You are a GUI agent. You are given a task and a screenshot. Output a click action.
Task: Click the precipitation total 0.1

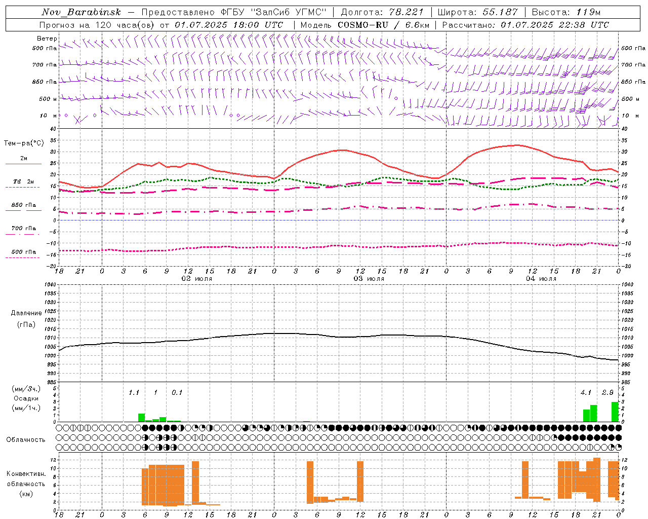click(177, 392)
